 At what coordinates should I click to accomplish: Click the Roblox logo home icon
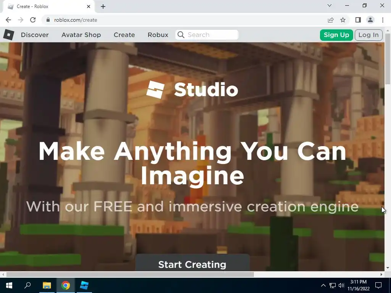coord(8,35)
